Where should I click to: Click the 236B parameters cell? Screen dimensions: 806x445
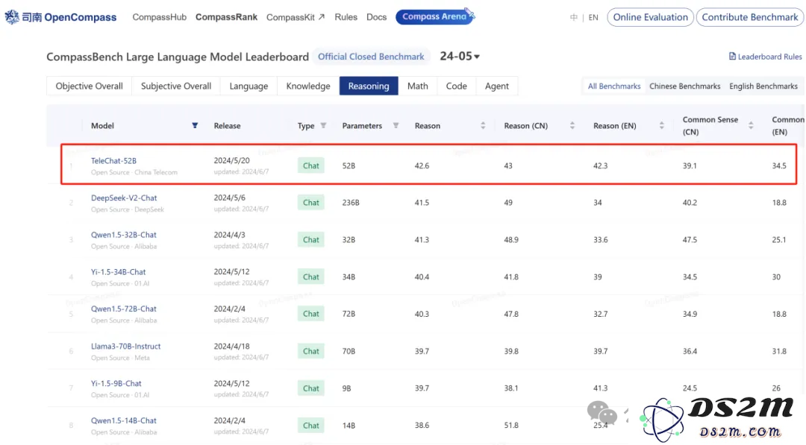(351, 203)
